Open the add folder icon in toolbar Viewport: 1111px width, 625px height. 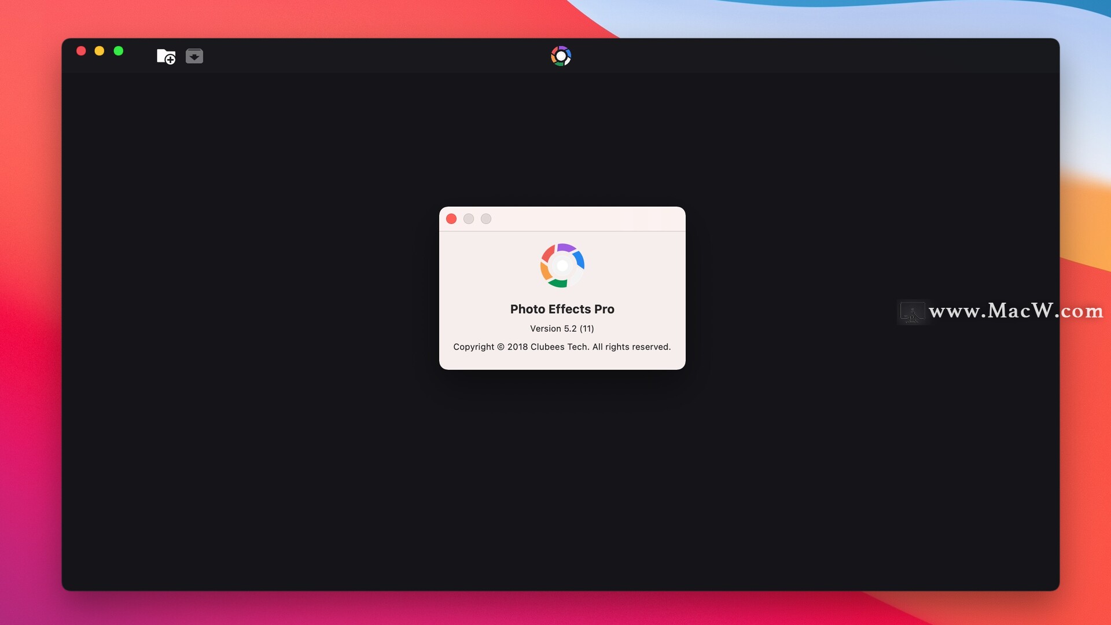coord(166,56)
